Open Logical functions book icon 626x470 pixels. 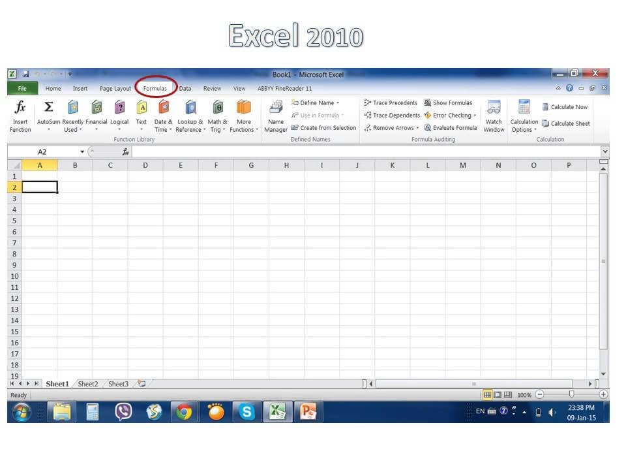pyautogui.click(x=119, y=107)
